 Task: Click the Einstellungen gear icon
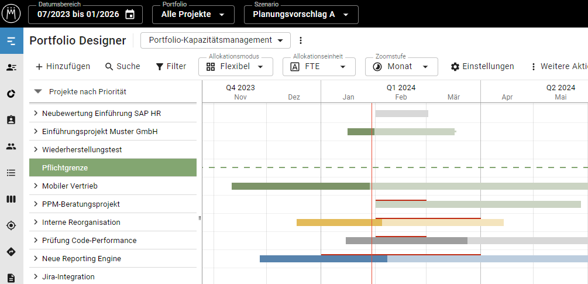455,67
